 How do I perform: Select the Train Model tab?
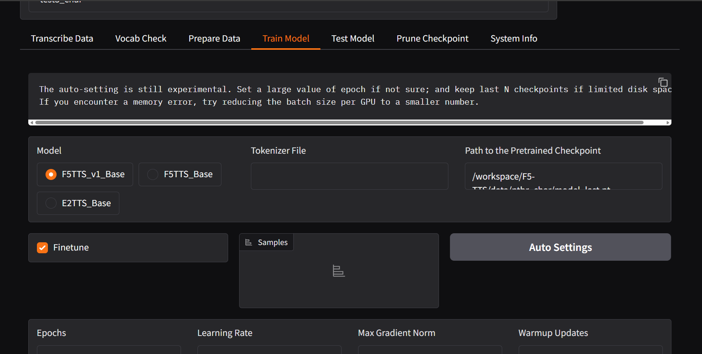pyautogui.click(x=286, y=38)
